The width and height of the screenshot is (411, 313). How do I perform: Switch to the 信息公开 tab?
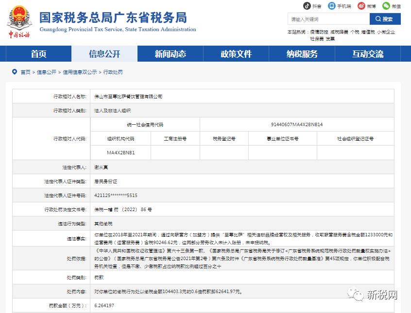click(104, 54)
